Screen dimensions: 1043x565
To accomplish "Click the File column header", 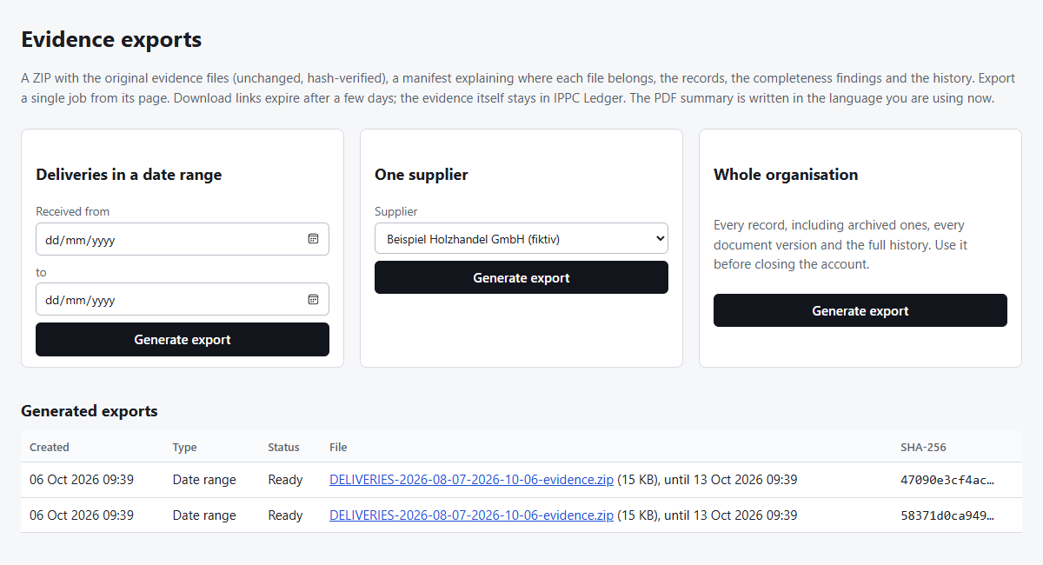I will tap(338, 448).
